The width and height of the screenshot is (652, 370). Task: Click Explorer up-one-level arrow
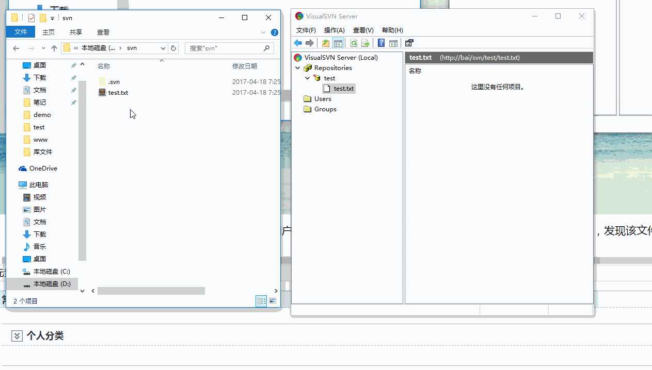(54, 48)
